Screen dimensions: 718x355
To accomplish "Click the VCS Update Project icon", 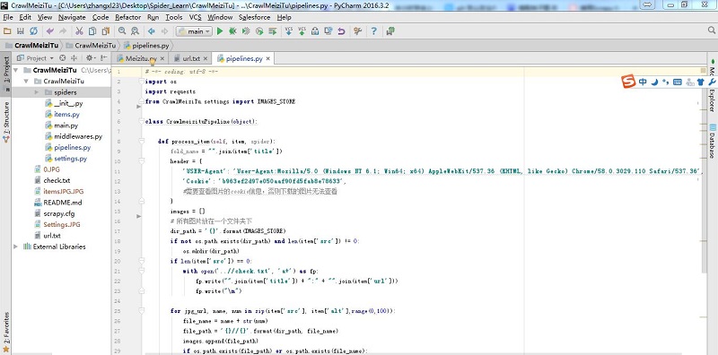I will 289,31.
